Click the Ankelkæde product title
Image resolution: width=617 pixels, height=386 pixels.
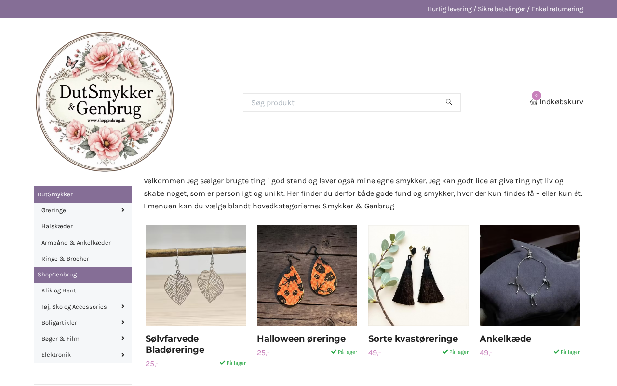pos(505,339)
